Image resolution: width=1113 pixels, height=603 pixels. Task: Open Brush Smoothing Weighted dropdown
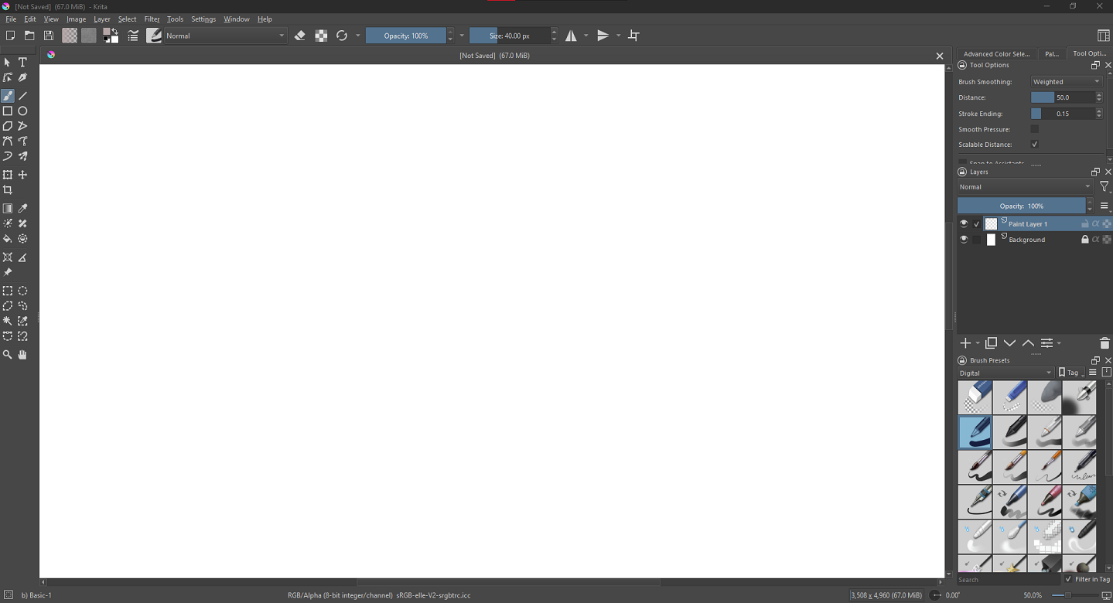tap(1067, 82)
